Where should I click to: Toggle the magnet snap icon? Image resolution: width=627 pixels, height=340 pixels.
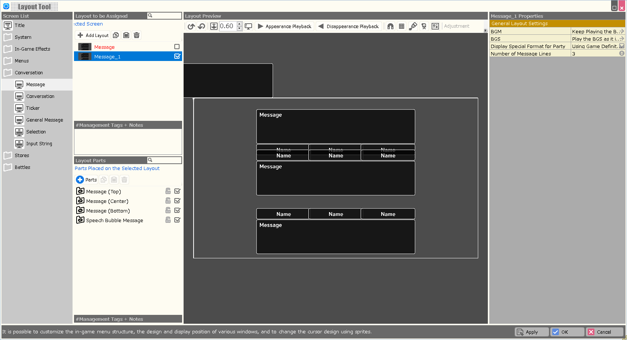click(x=390, y=26)
